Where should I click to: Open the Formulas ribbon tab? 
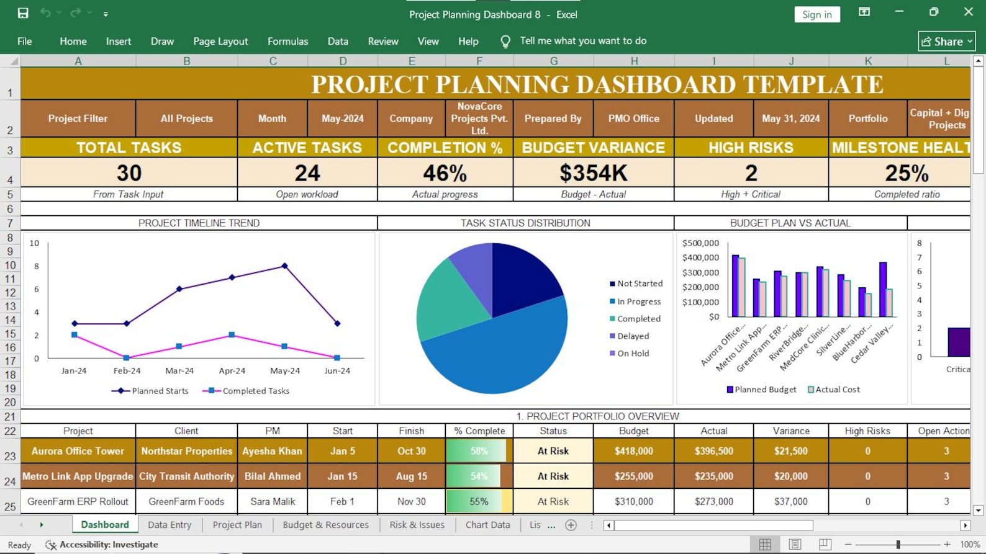point(287,42)
